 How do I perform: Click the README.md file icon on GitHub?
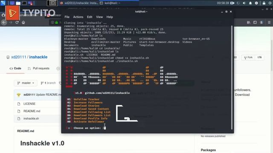click(x=19, y=111)
